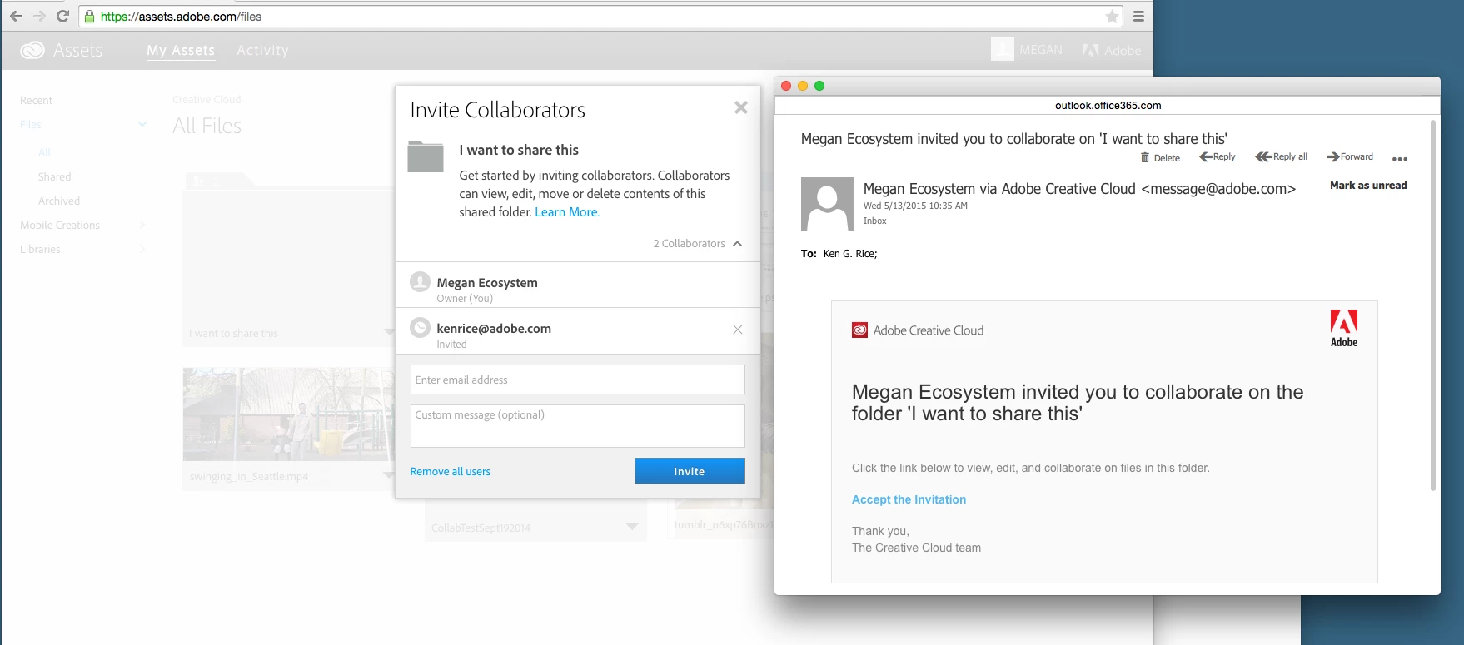Select Recent in the sidebar
The height and width of the screenshot is (645, 1464).
(36, 100)
